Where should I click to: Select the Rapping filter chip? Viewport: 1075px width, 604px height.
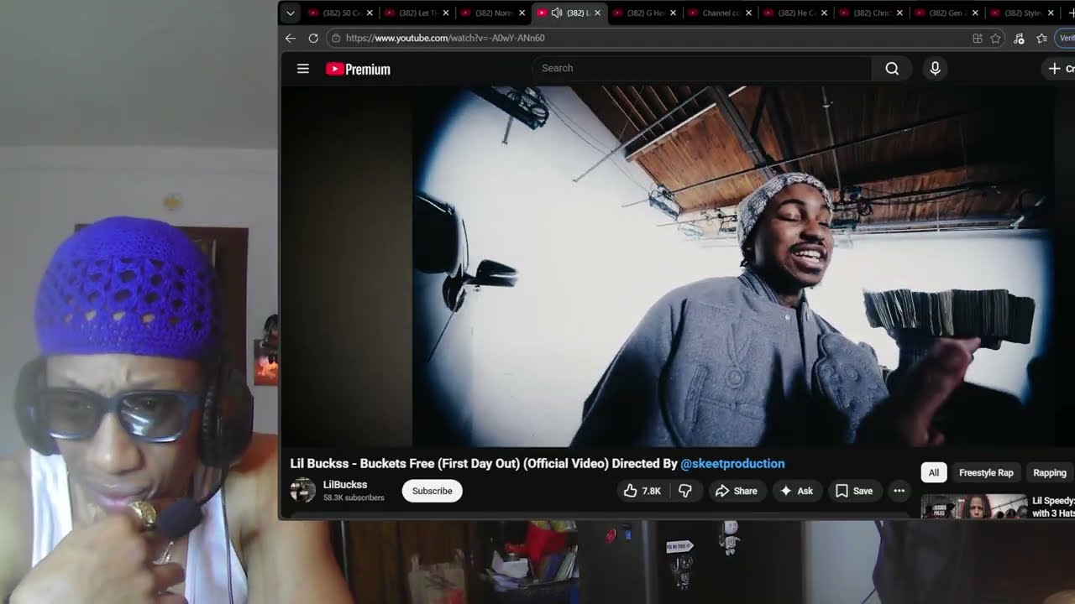tap(1049, 472)
